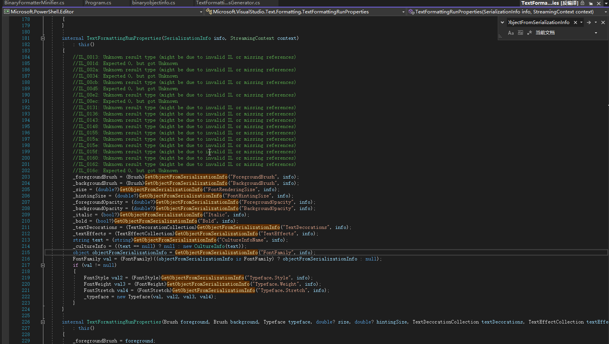This screenshot has height=344, width=609.
Task: Click the find panel resize grip
Action: [x=500, y=36]
